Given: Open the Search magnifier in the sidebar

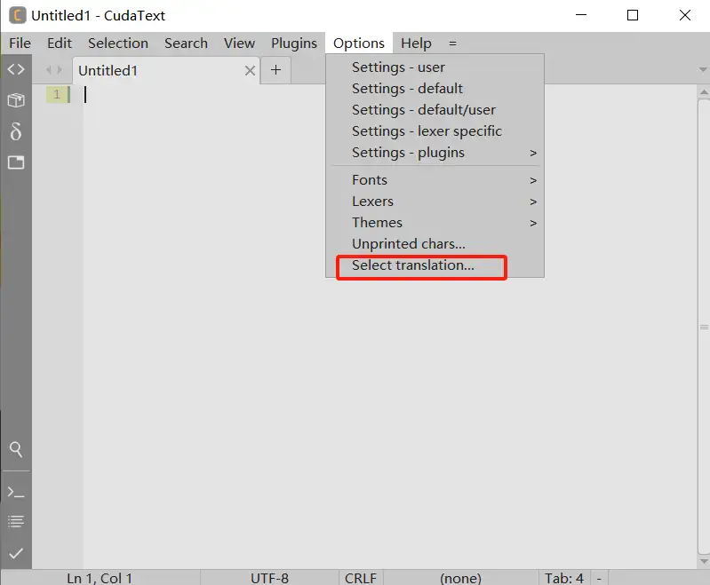Looking at the screenshot, I should (x=16, y=449).
